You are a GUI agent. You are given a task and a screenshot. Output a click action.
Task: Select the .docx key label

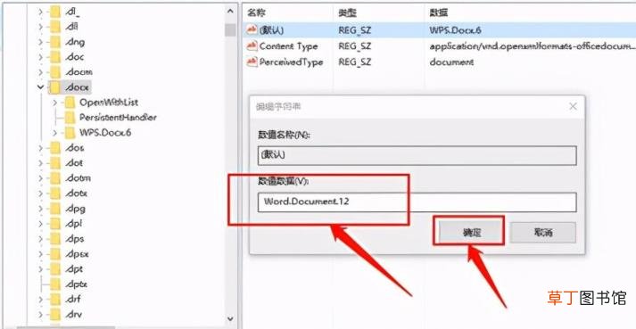77,87
